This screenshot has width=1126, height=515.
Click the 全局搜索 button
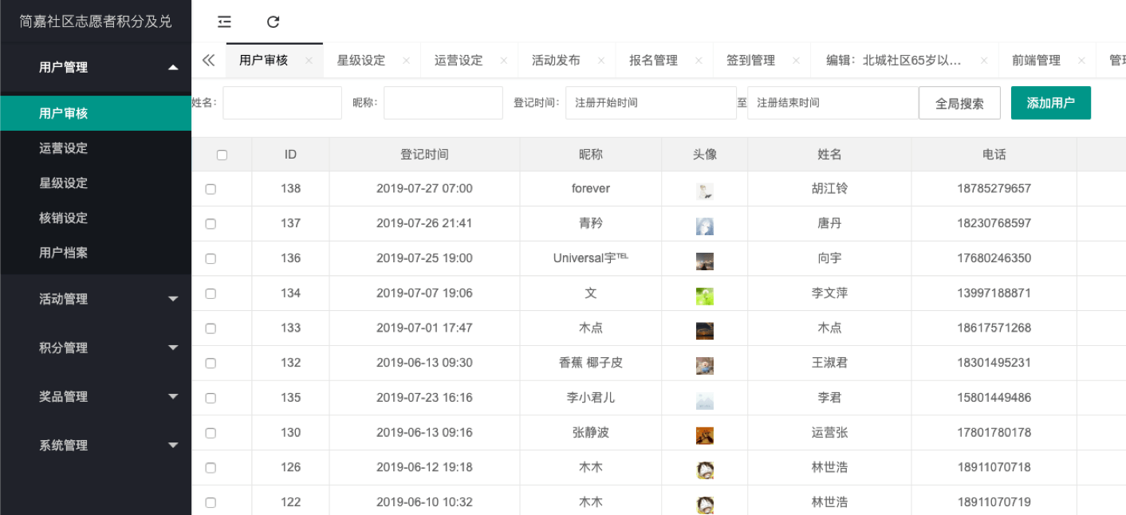pyautogui.click(x=959, y=103)
